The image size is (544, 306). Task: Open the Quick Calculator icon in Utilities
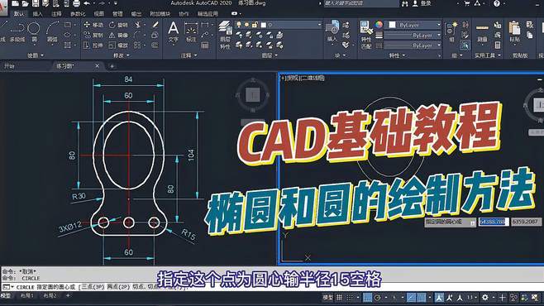pos(498,45)
